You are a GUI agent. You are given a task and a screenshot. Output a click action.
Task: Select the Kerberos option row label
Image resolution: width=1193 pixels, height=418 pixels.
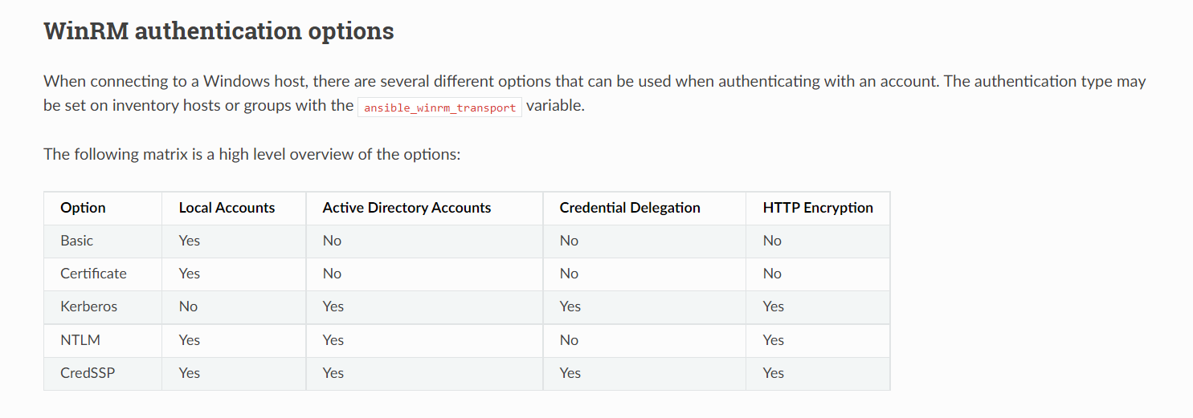(x=88, y=306)
